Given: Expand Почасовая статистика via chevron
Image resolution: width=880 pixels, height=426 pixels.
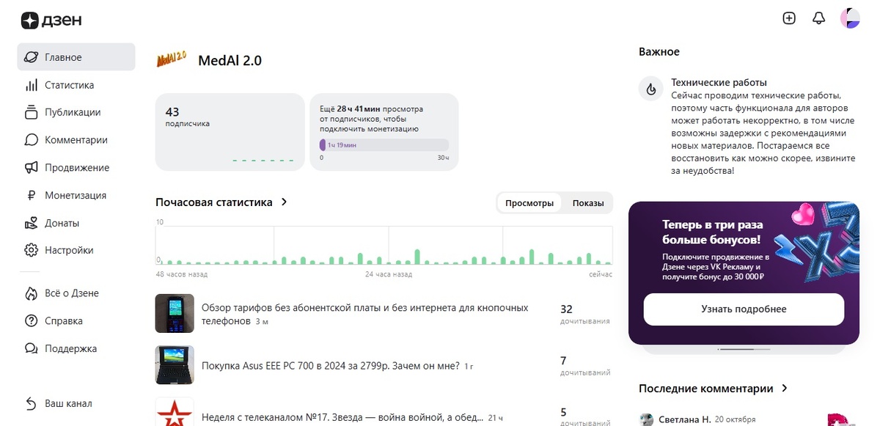Looking at the screenshot, I should pos(285,202).
